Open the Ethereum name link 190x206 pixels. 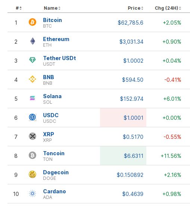click(x=56, y=39)
